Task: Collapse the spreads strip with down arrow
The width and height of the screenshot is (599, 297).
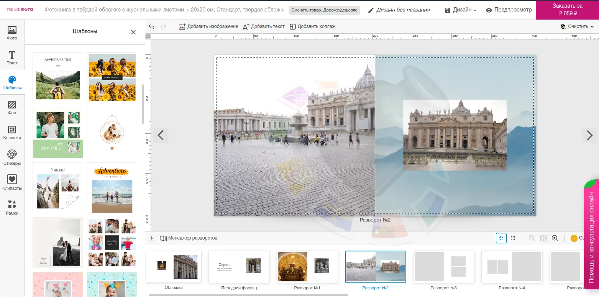Action: [151, 238]
